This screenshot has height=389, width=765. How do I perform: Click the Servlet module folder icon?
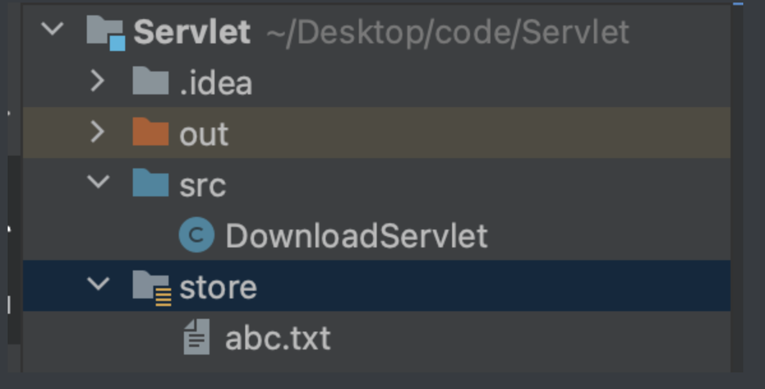[105, 32]
